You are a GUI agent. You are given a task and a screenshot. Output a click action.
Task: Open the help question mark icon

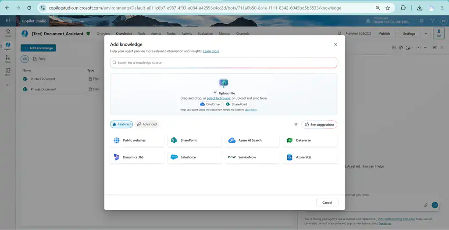point(432,21)
